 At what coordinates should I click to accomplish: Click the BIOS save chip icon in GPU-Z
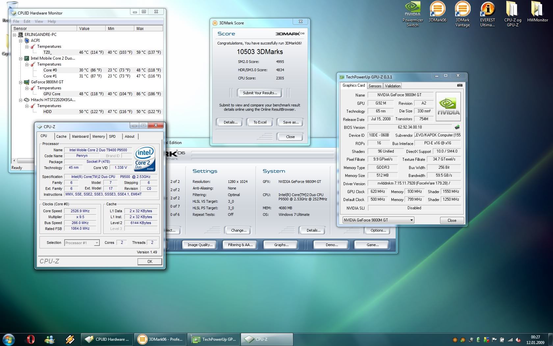tap(457, 127)
